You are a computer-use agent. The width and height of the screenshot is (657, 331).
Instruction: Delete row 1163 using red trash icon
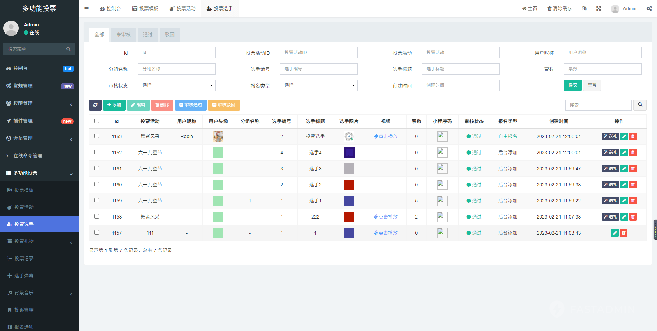pos(633,136)
